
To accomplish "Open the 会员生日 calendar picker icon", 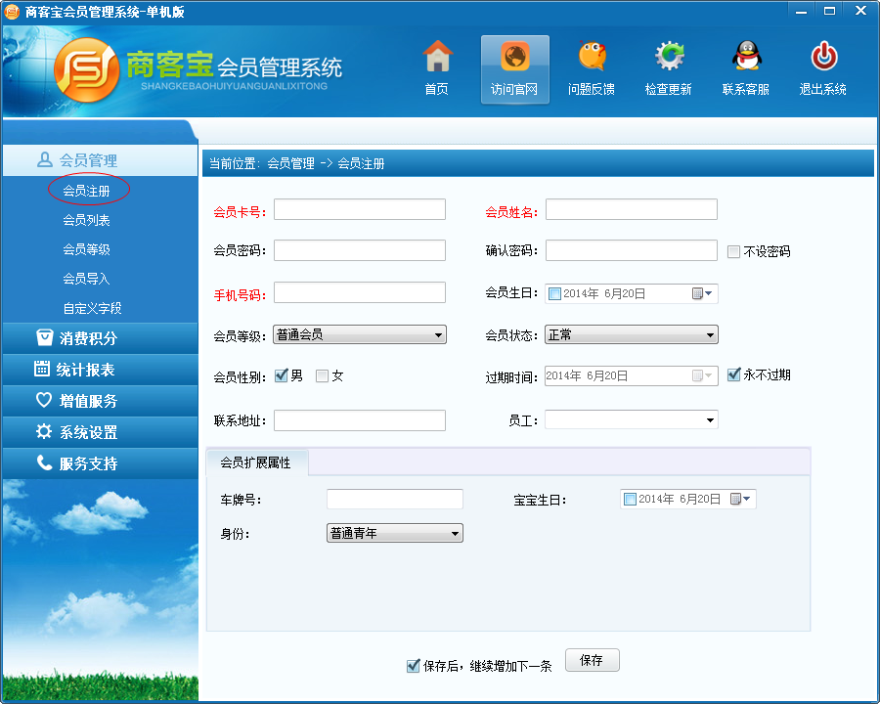I will [x=701, y=293].
